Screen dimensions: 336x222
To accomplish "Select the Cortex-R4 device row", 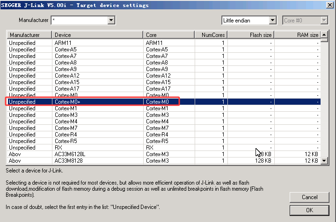I will point(164,135).
